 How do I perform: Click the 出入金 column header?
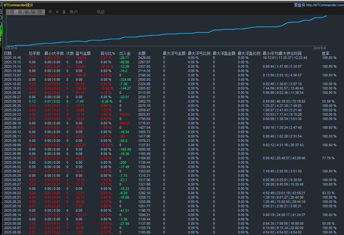pyautogui.click(x=125, y=53)
